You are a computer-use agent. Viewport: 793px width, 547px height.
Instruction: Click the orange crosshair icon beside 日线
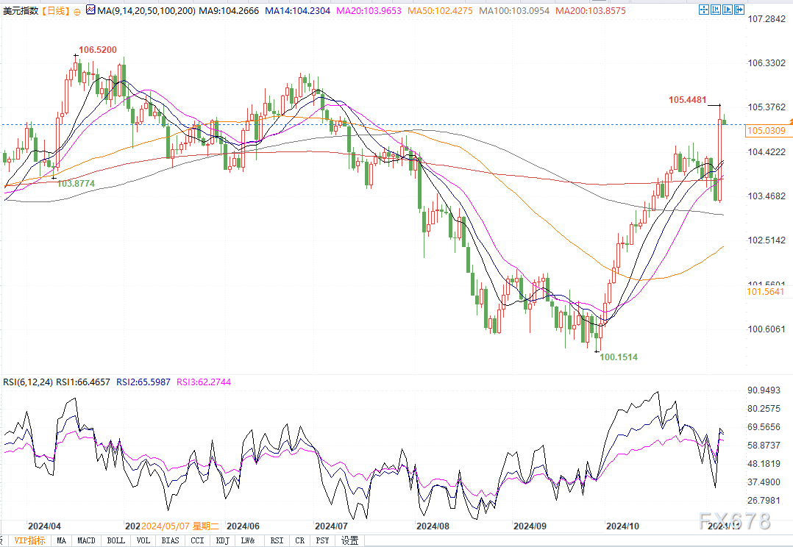coord(77,11)
